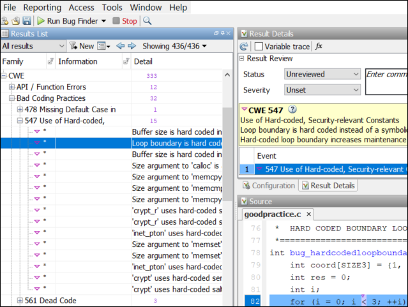Click the save floppy disk icon
This screenshot has width=408, height=307.
point(27,21)
